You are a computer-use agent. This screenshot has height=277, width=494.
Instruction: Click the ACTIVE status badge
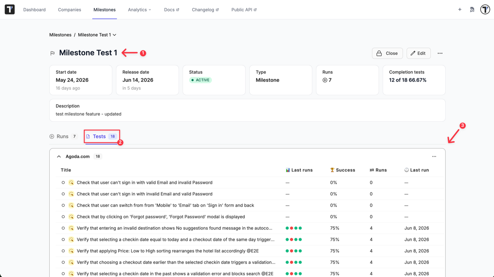[200, 80]
